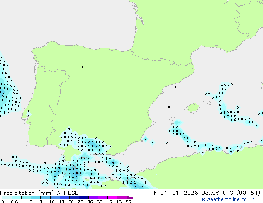Click the legend label '10'
The image size is (263, 203).
52,201
